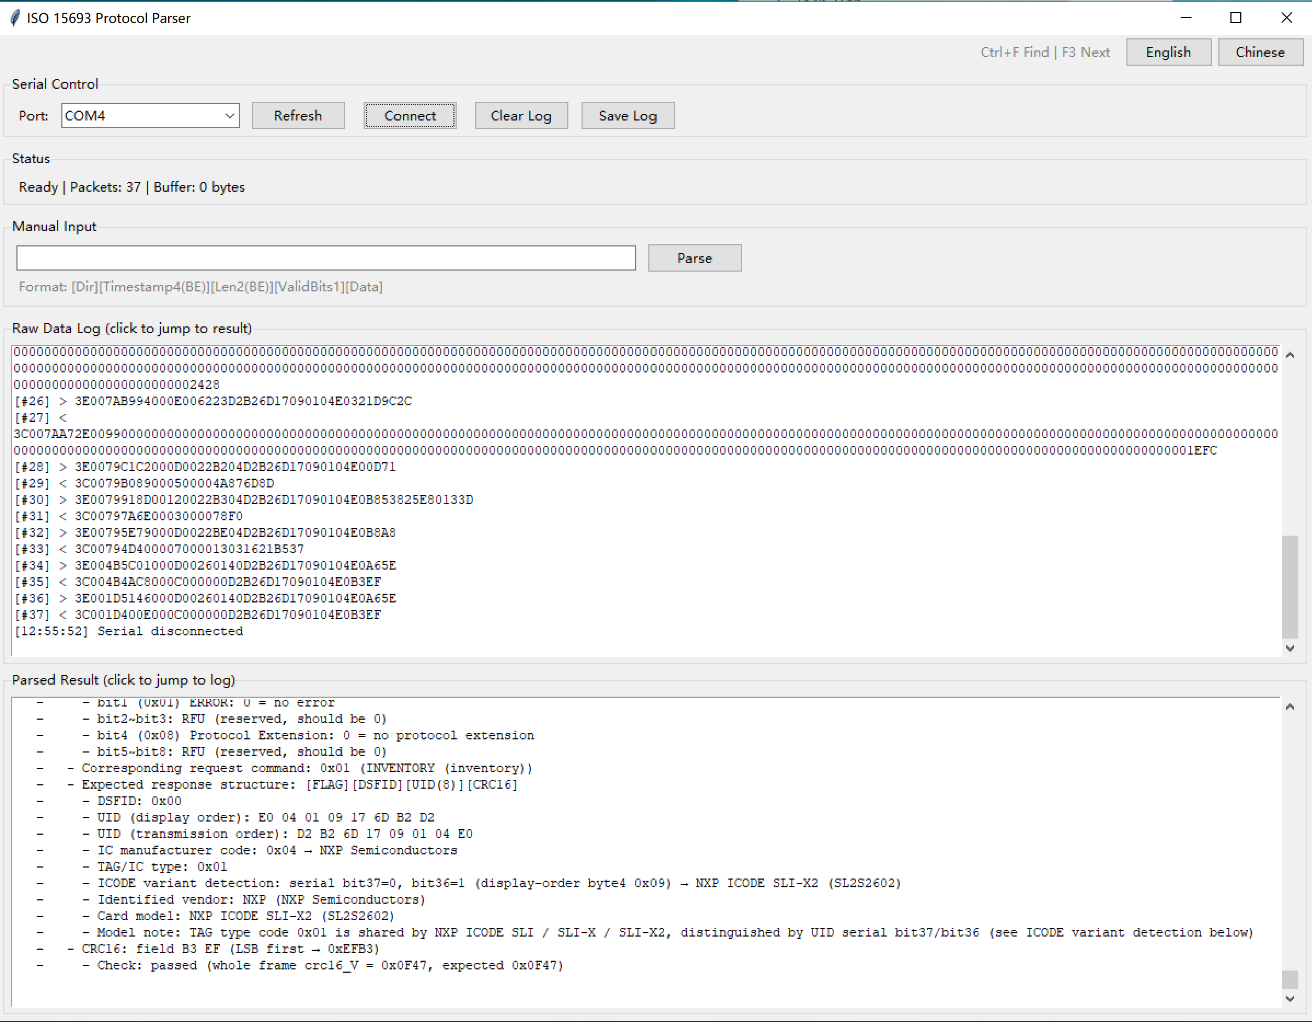Jump to result for log entry #26
The height and width of the screenshot is (1022, 1312).
coord(213,401)
